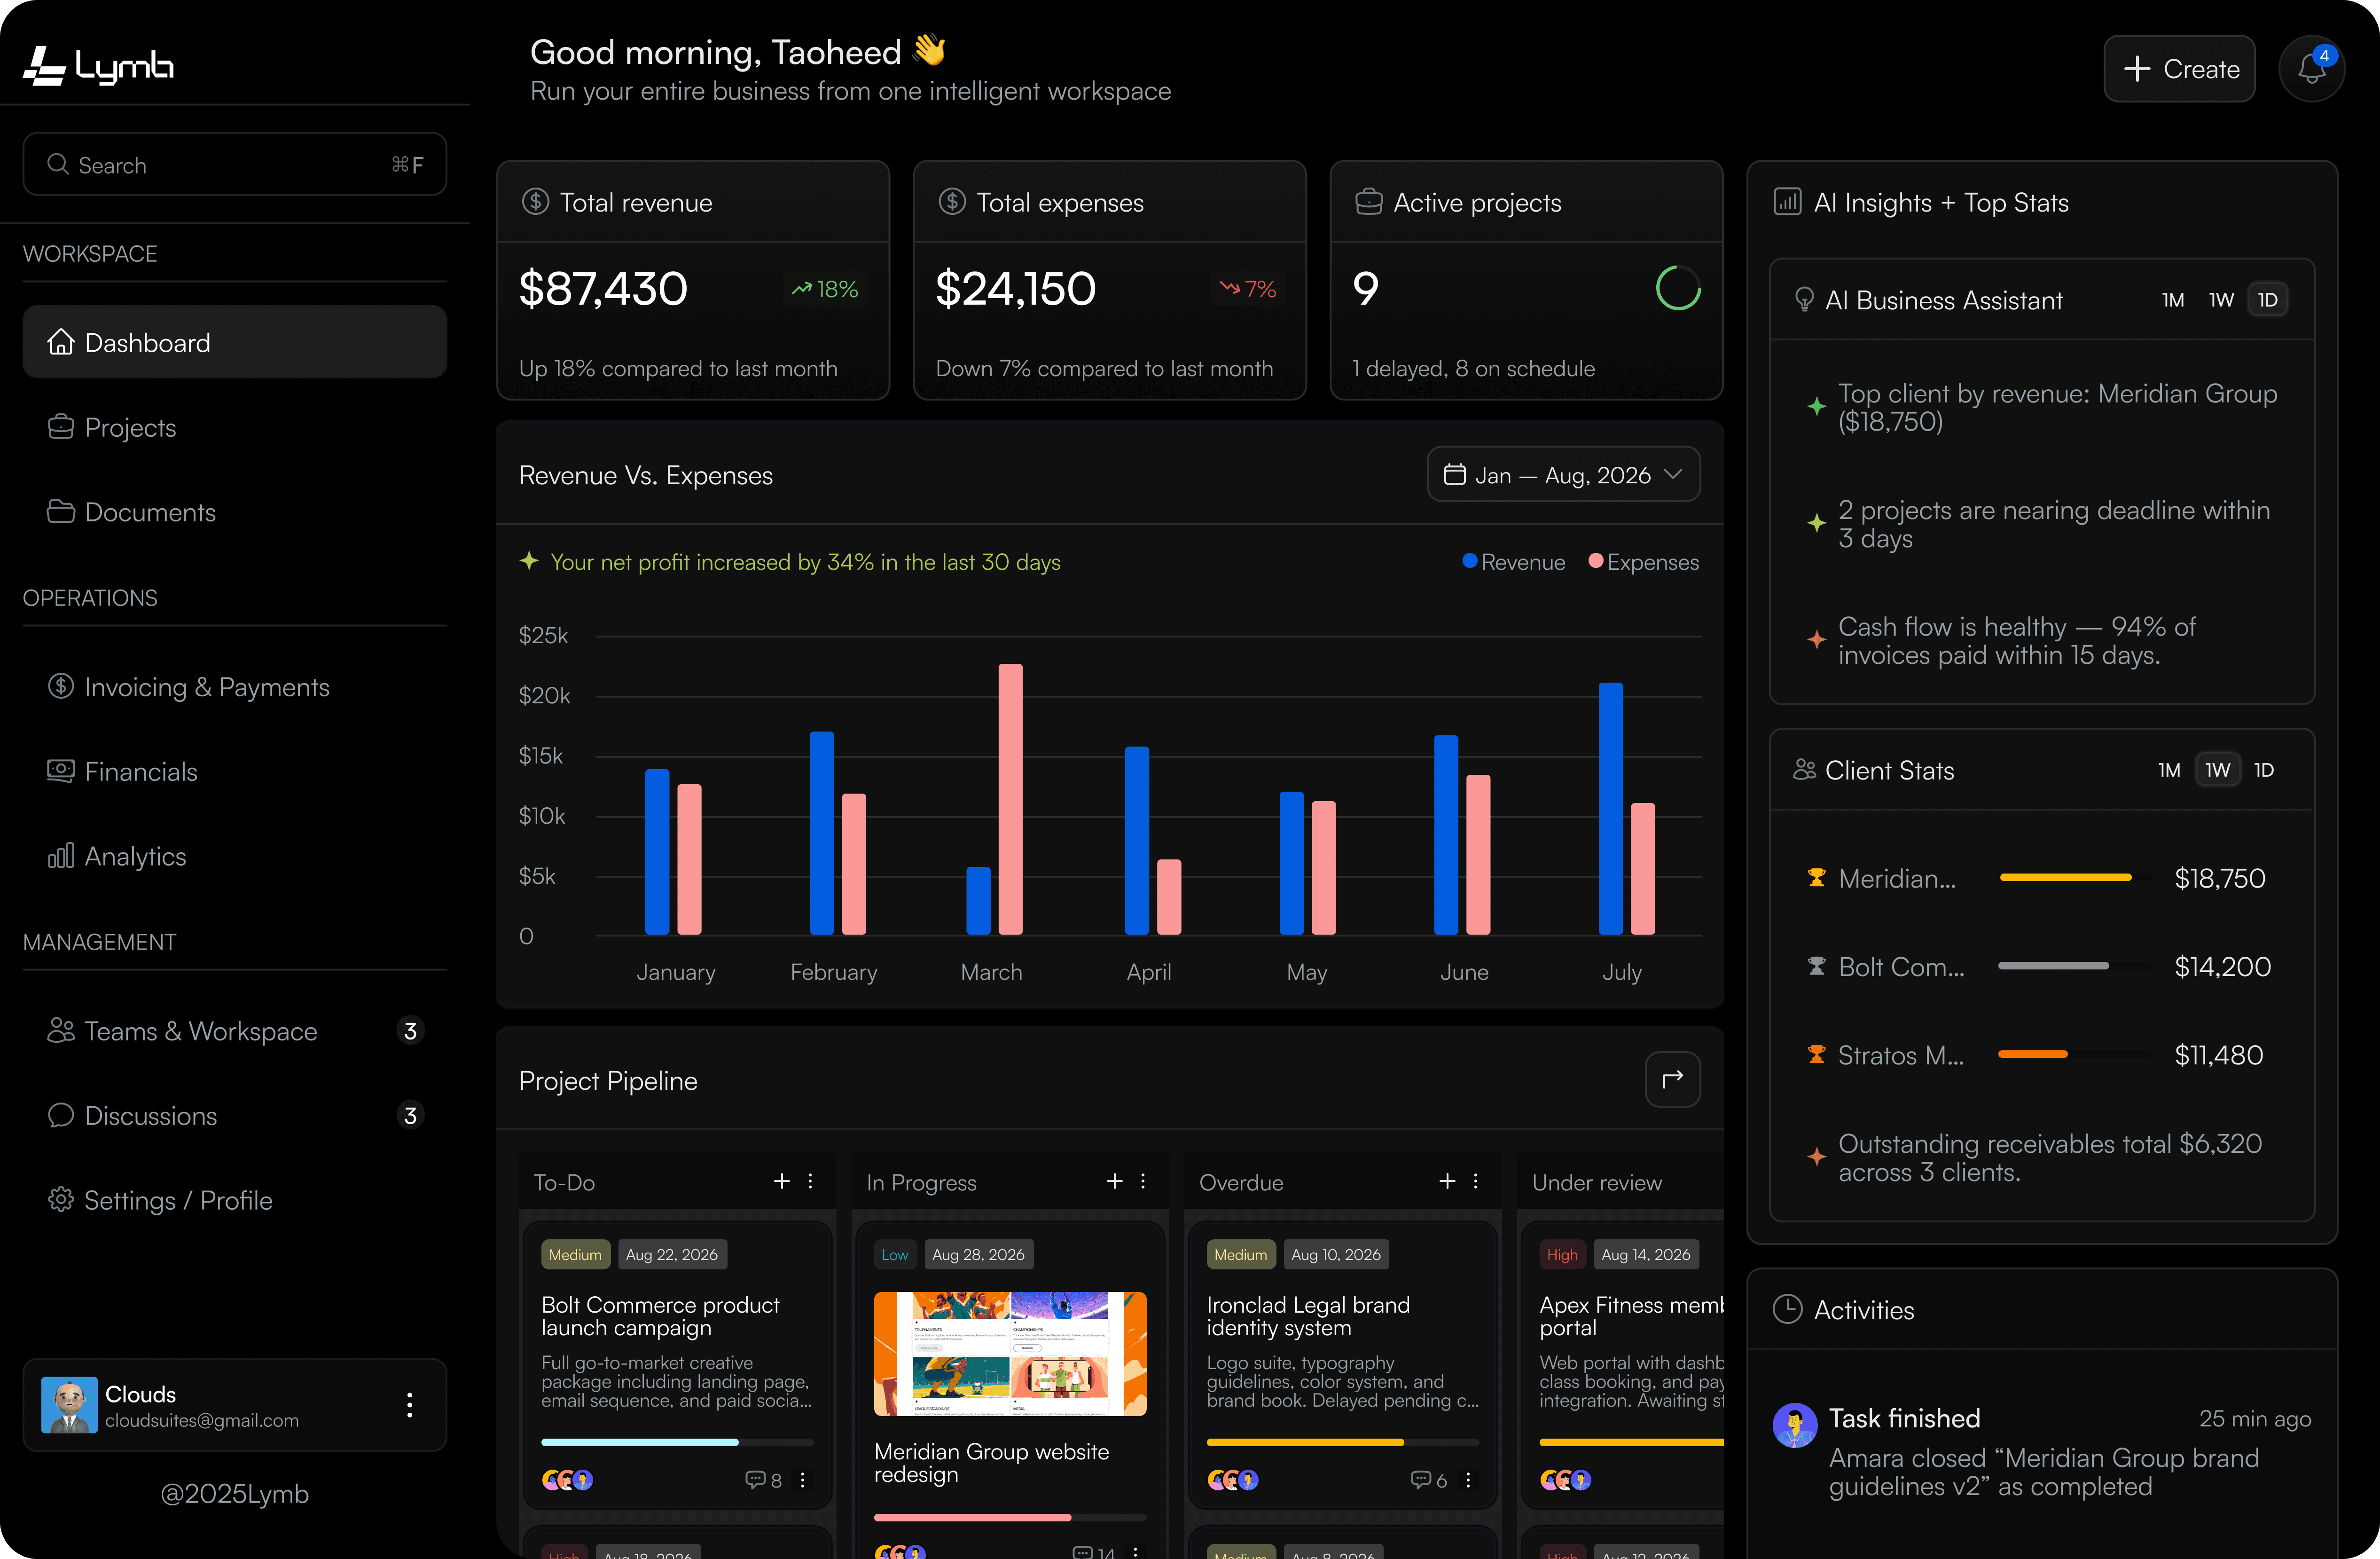The width and height of the screenshot is (2380, 1559).
Task: Open Financials page
Action: pos(235,772)
